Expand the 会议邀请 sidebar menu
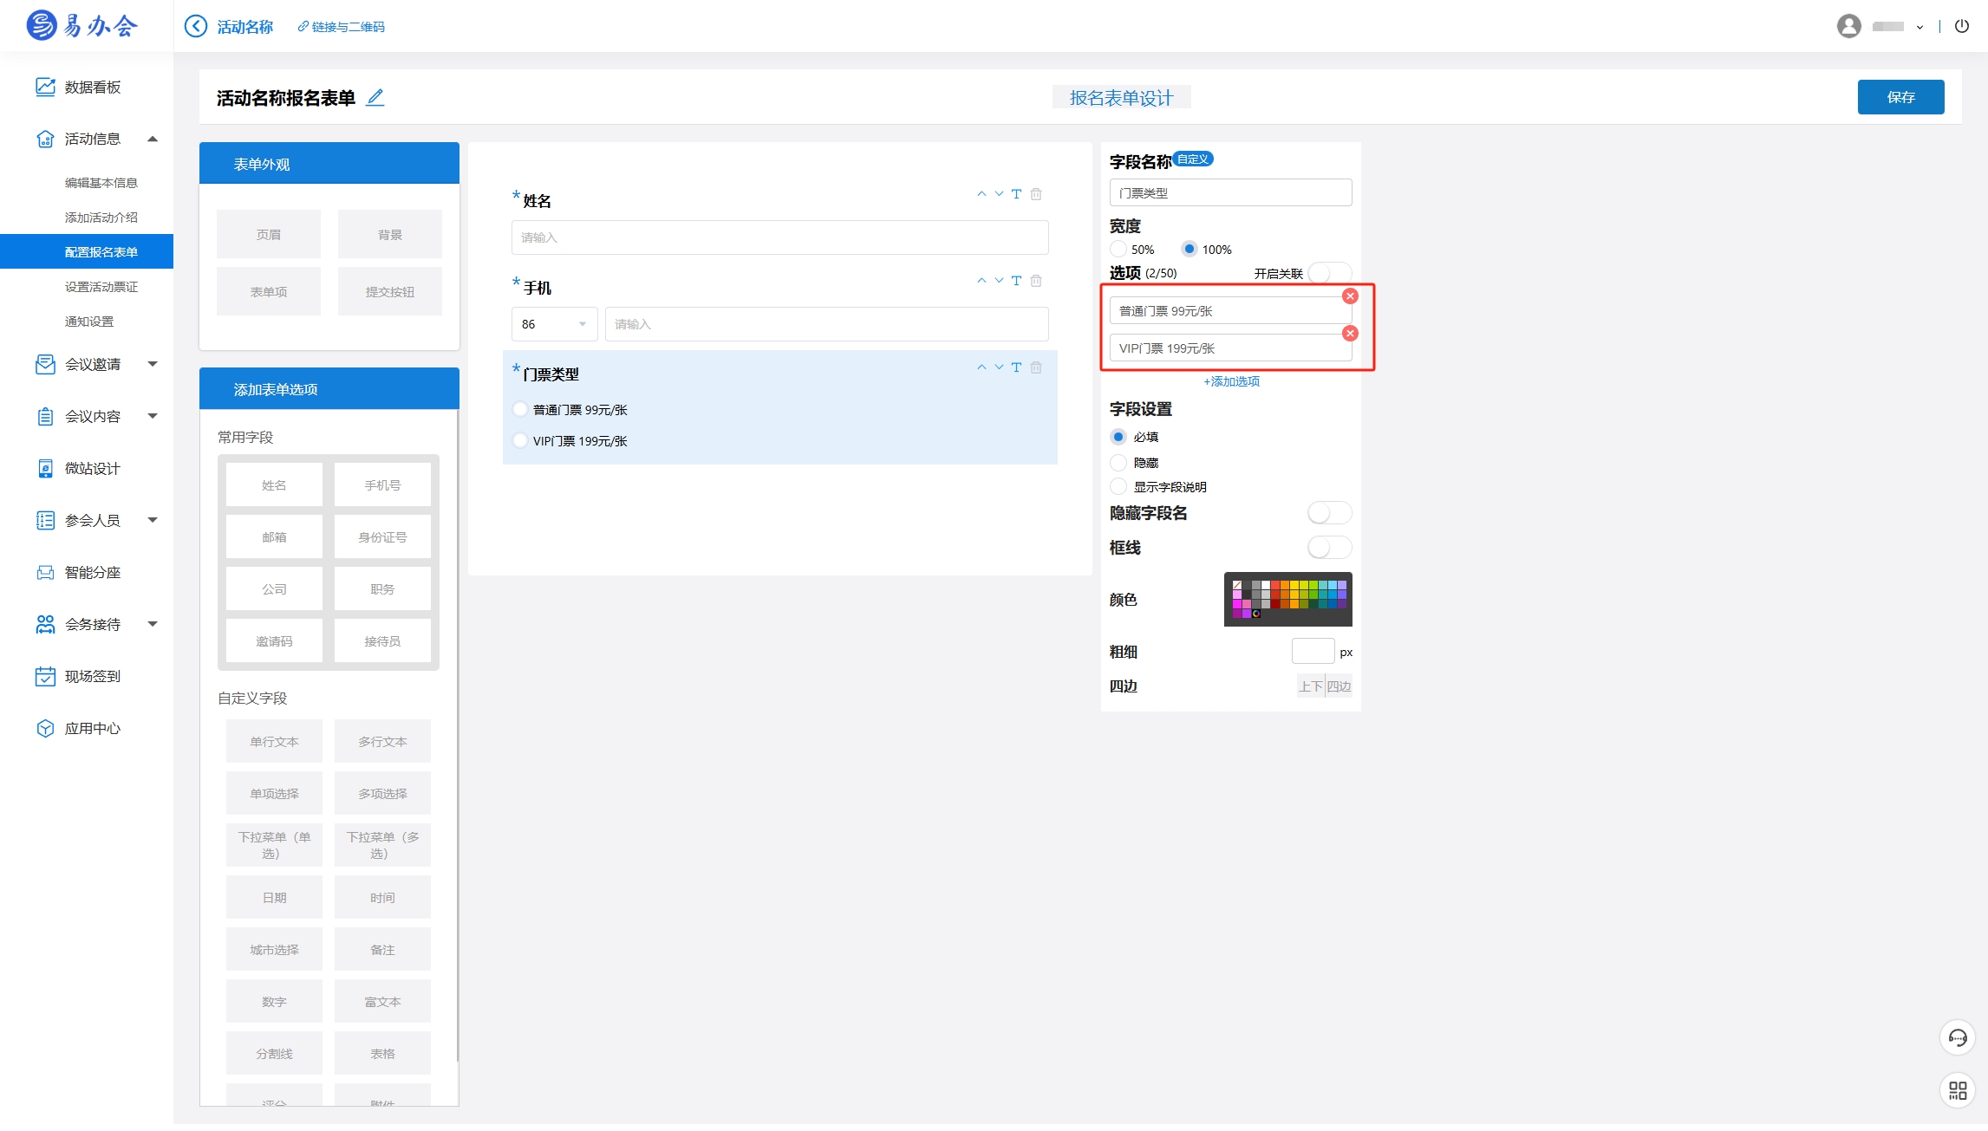Viewport: 1988px width, 1131px height. pyautogui.click(x=93, y=364)
